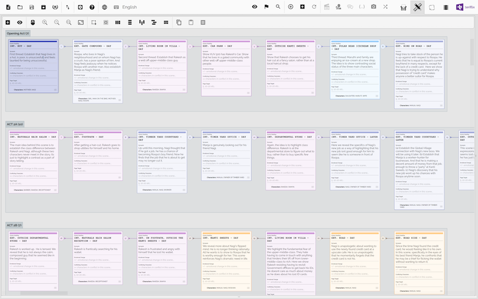478x299 pixels.
Task: Click the camera shot icon
Action: [x=373, y=7]
